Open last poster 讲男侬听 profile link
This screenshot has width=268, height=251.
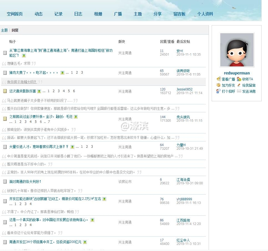click(x=183, y=71)
